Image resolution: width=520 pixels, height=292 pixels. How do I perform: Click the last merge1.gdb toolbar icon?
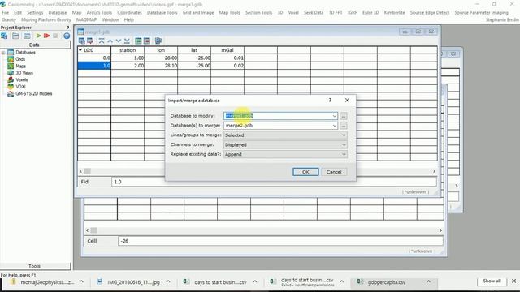click(x=158, y=41)
